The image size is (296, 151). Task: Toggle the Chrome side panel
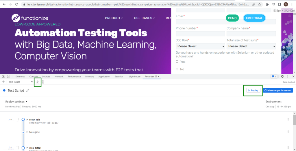click(x=280, y=4)
